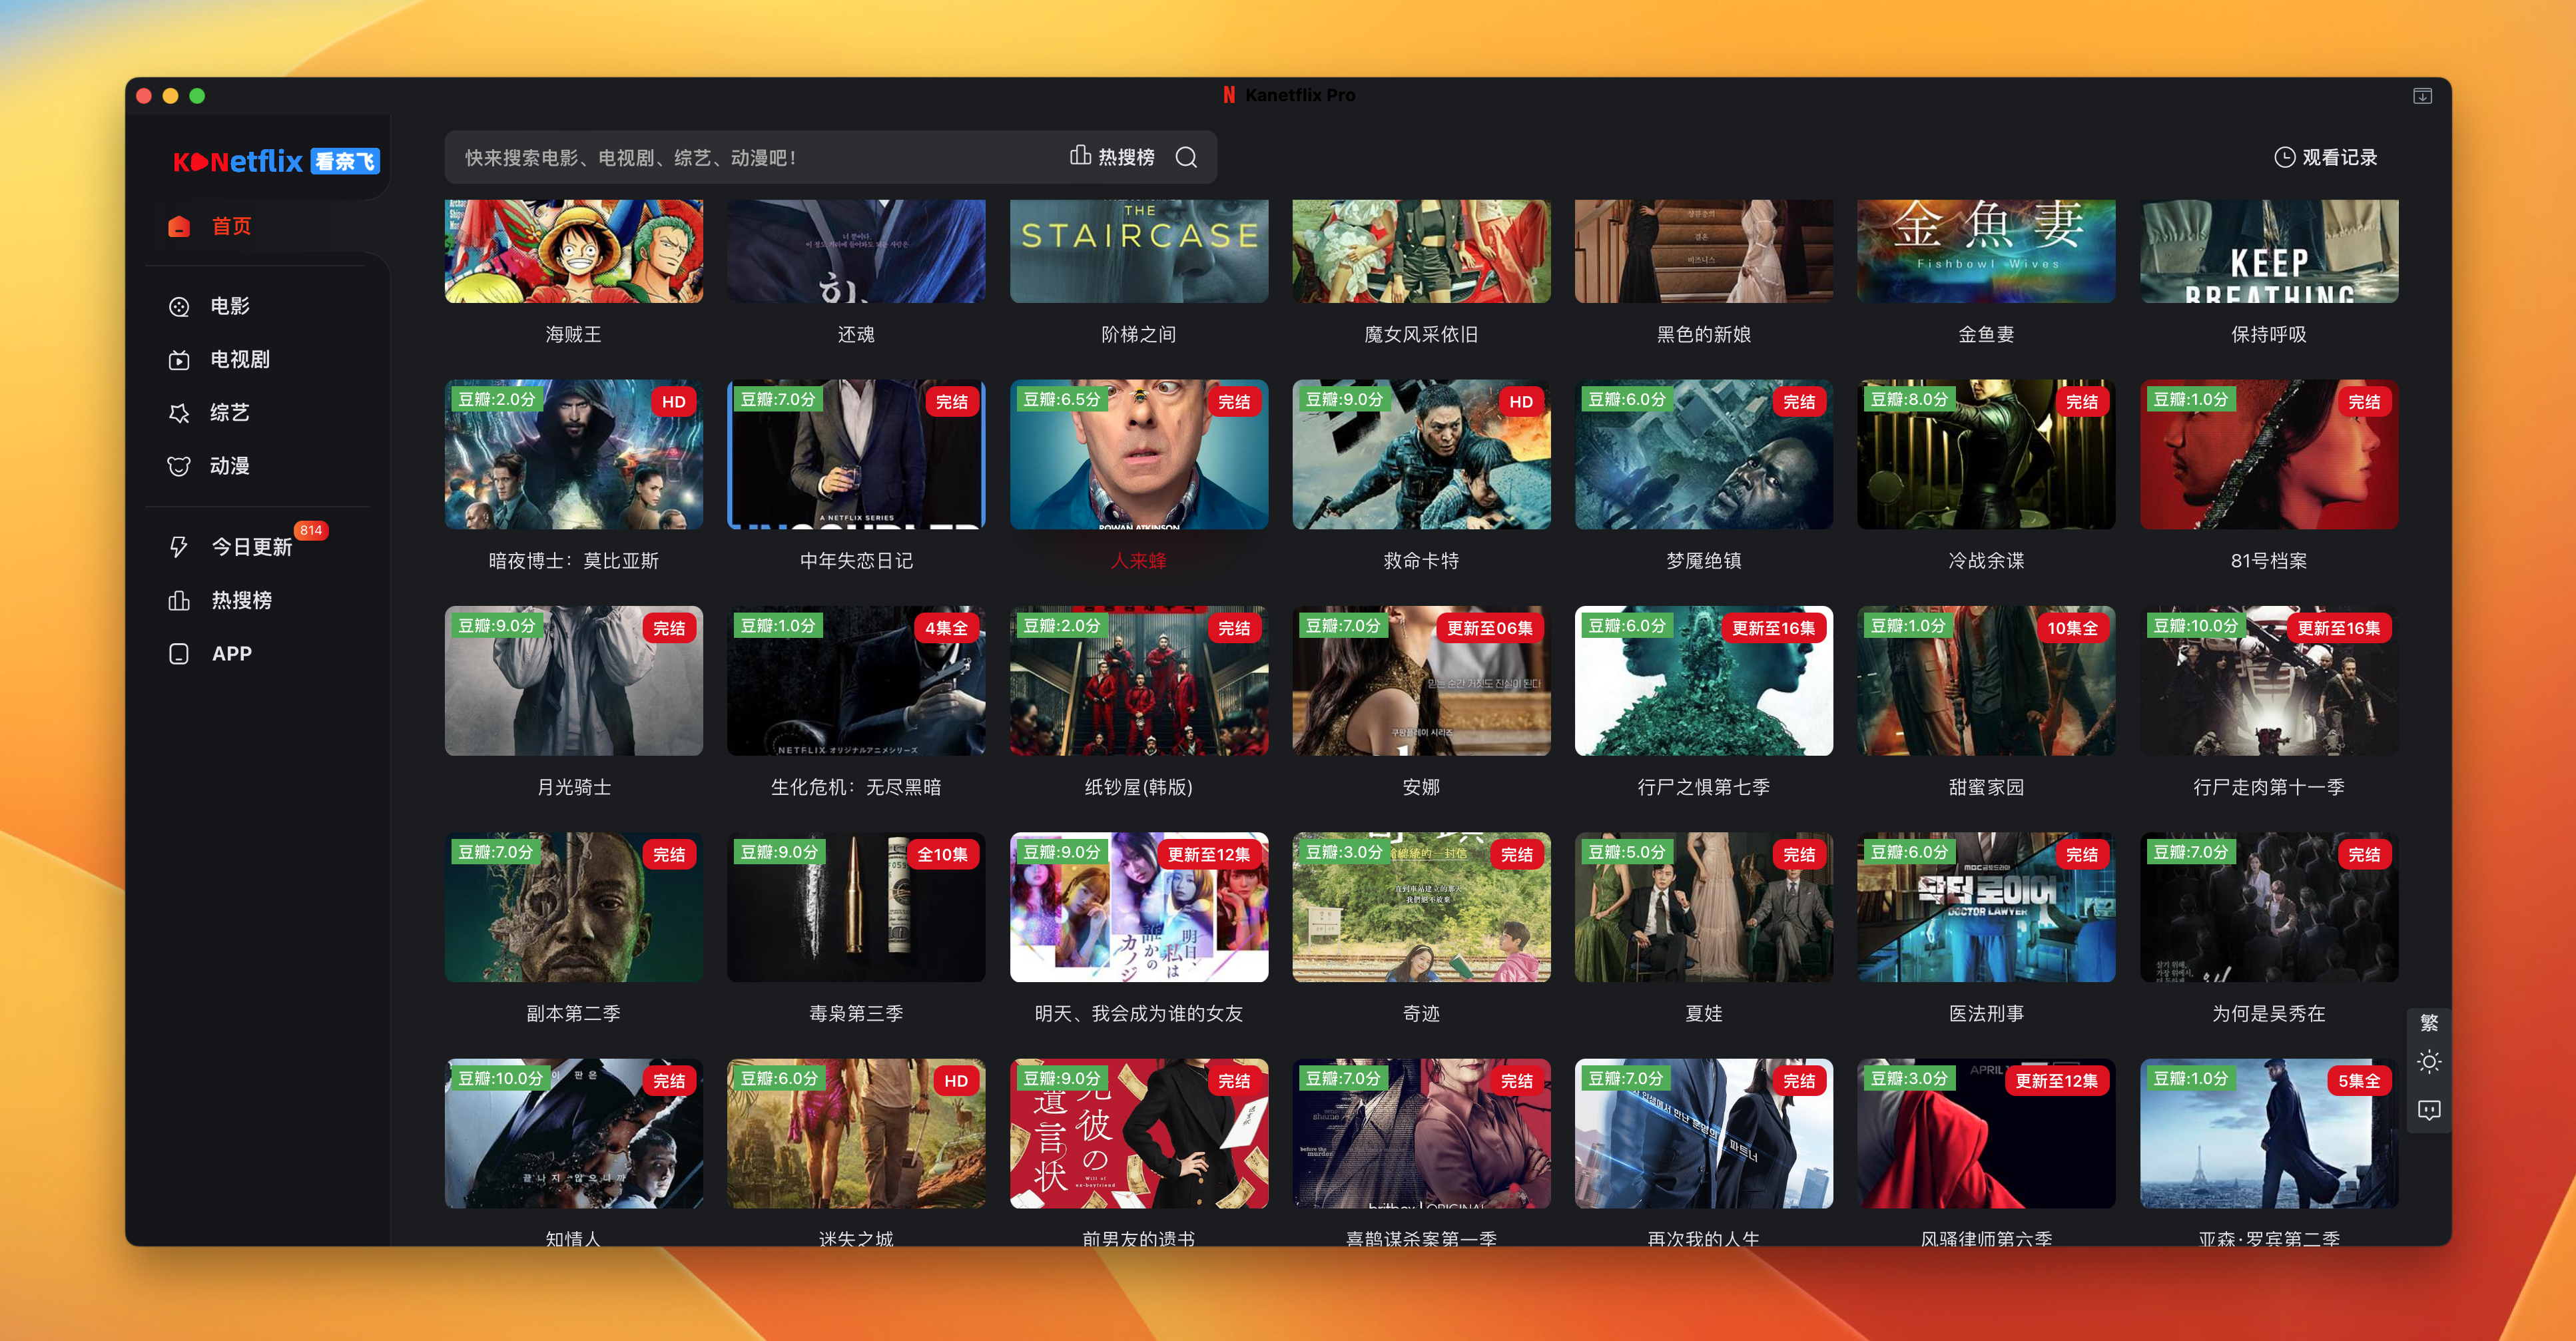Screen dimensions: 2576x1341
Task: Open 动漫 anime category
Action: click(x=229, y=466)
